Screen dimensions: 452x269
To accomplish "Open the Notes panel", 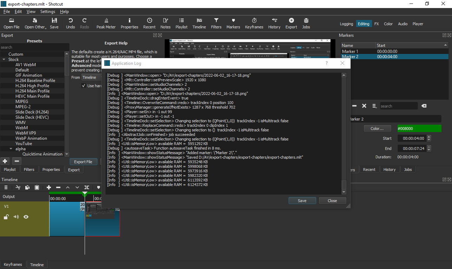I will coord(165,23).
